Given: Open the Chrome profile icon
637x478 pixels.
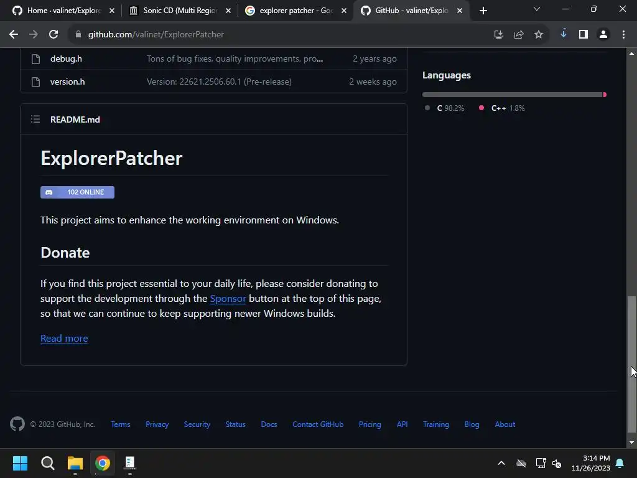Looking at the screenshot, I should tap(603, 35).
